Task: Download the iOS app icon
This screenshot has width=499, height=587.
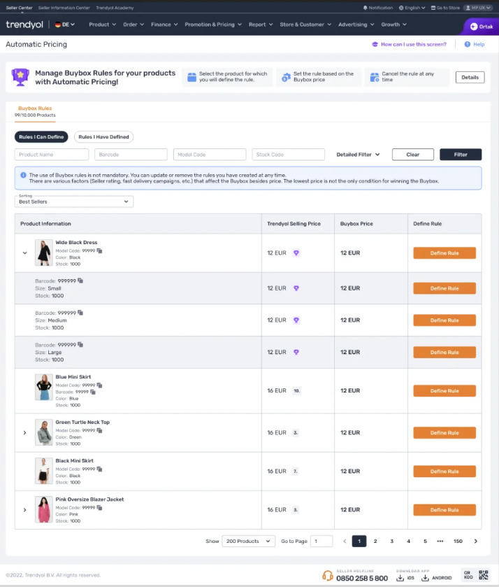Action: coord(400,578)
